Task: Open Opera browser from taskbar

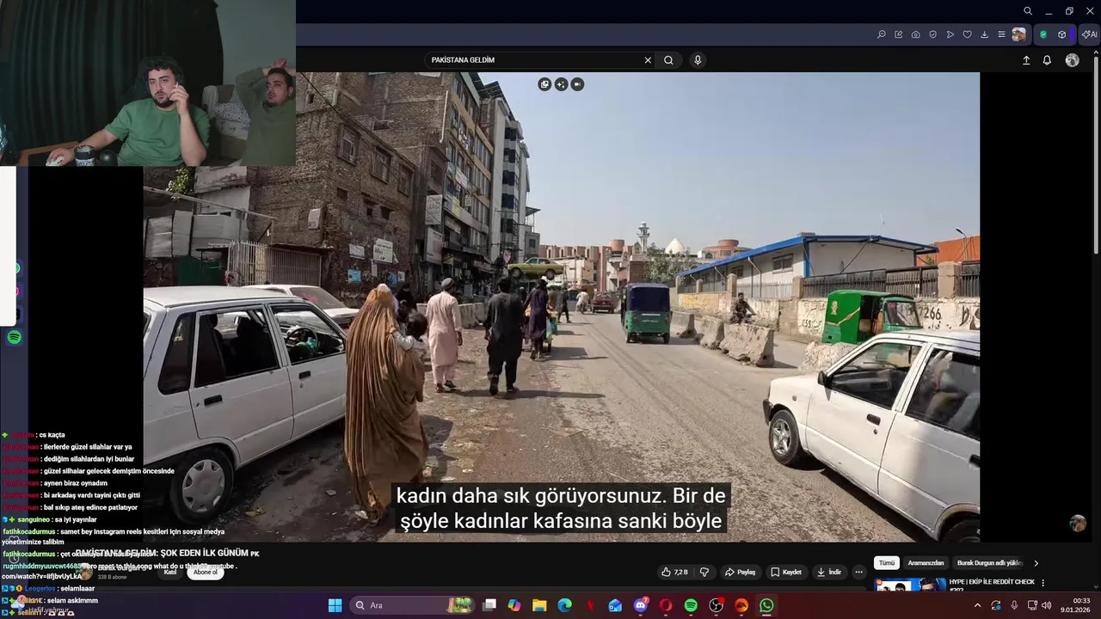Action: point(666,605)
